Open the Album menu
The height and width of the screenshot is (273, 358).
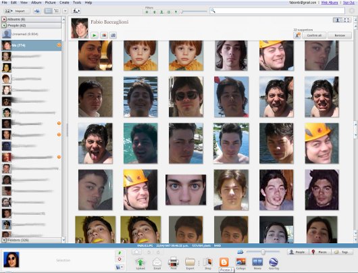point(36,3)
